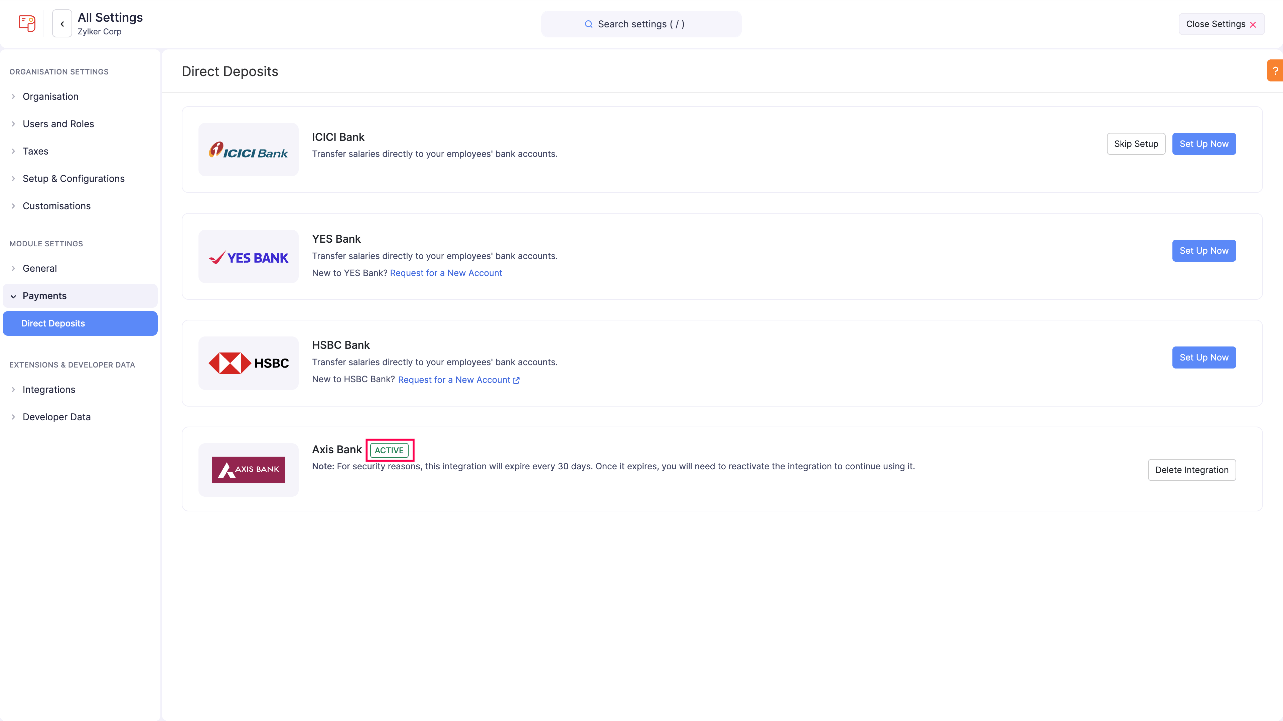
Task: Expand the Organisation section chevron
Action: (13, 96)
